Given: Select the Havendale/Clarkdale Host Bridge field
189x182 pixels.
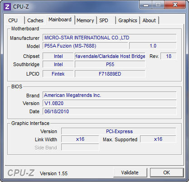Looking at the screenshot, I should click(110, 56).
